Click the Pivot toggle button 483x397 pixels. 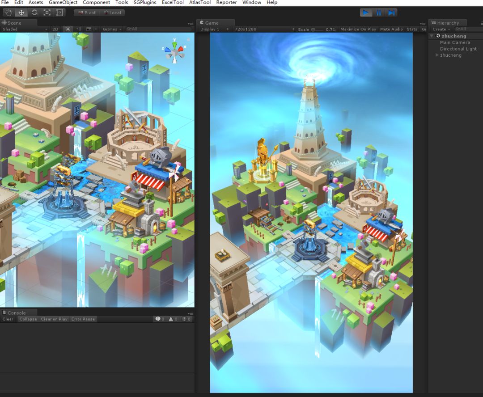[x=87, y=13]
